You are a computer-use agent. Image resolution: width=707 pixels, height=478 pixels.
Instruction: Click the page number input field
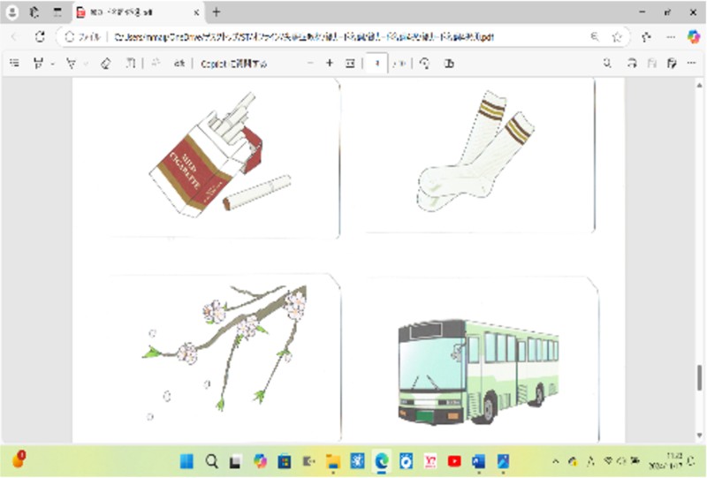tap(375, 64)
